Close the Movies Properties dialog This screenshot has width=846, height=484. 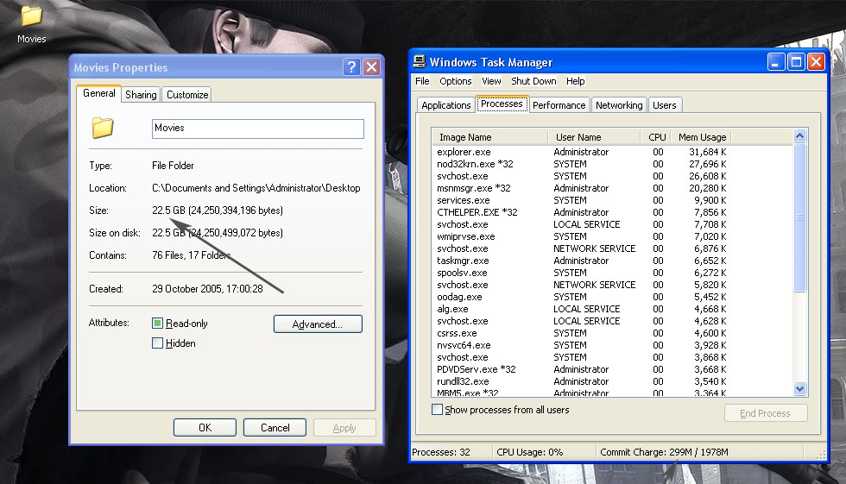point(371,67)
